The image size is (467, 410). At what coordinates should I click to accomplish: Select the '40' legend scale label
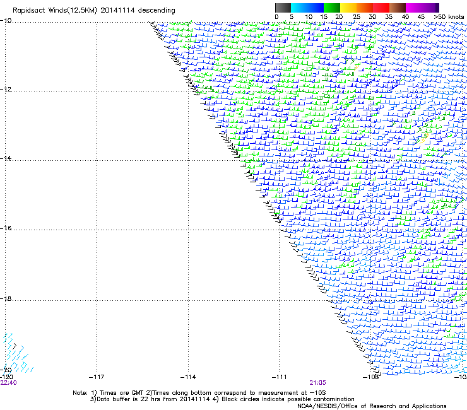coord(405,17)
